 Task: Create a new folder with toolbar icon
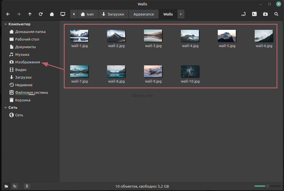(265, 14)
